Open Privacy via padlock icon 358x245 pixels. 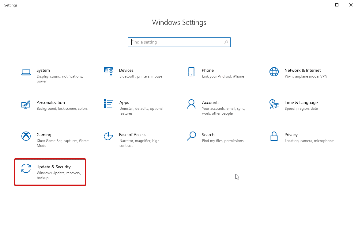click(274, 137)
